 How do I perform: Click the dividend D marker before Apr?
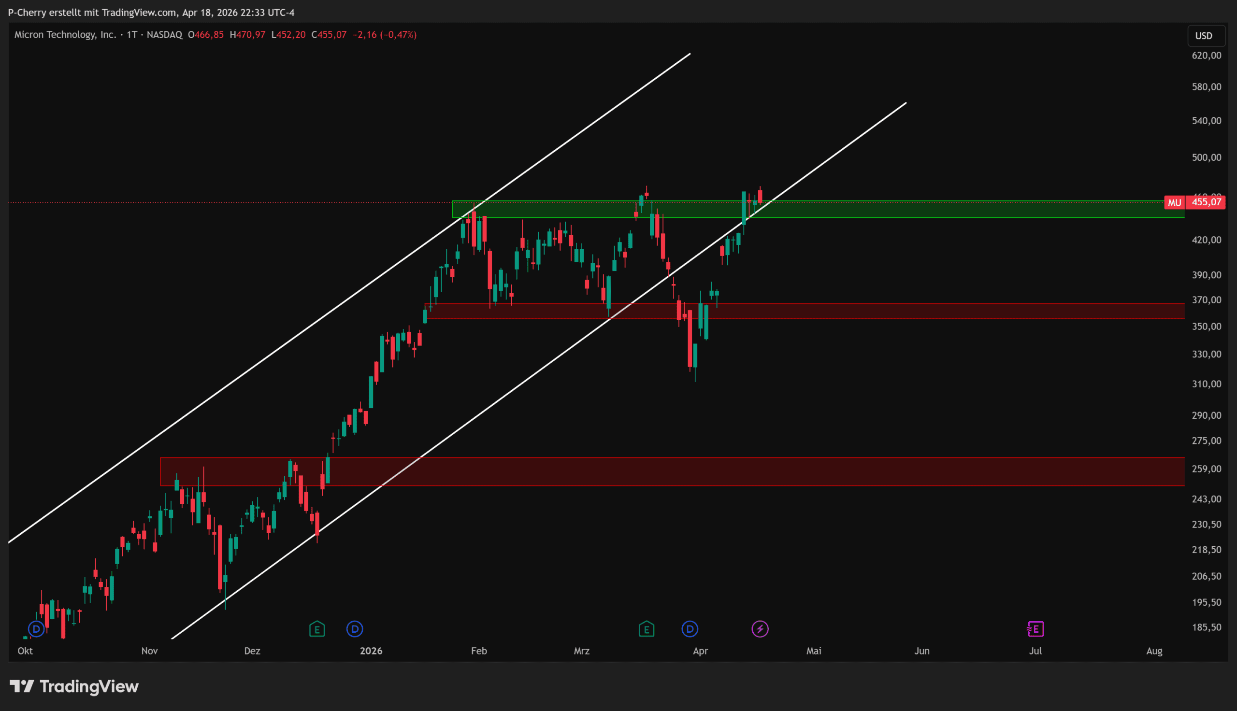point(690,628)
